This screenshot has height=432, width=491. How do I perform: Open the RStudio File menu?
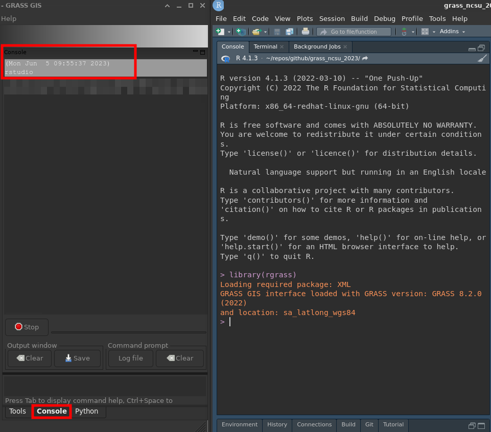pos(221,19)
